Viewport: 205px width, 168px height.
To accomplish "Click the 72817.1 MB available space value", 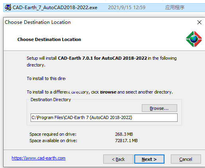I will [x=126, y=141].
